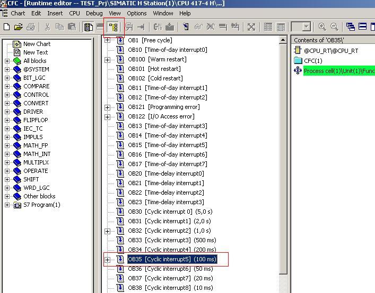Select CFC(1) folder in OB35 contents
This screenshot has width=375, height=293.
point(313,61)
